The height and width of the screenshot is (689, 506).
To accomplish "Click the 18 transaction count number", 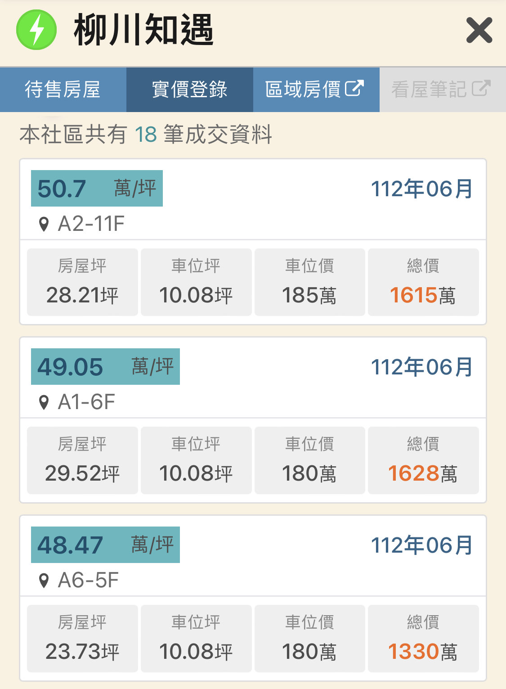I will [145, 135].
